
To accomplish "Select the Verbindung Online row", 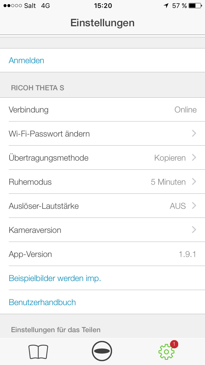I will coord(102,109).
